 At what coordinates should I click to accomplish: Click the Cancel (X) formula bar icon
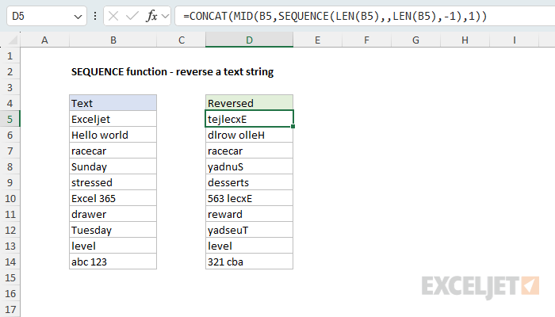pos(113,16)
